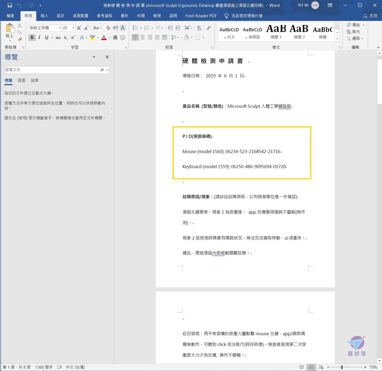Justify the paragraph text
This screenshot has width=382, height=371.
[157, 38]
